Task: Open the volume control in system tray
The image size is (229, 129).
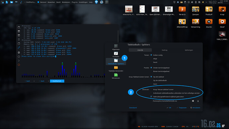Action: 192,2
